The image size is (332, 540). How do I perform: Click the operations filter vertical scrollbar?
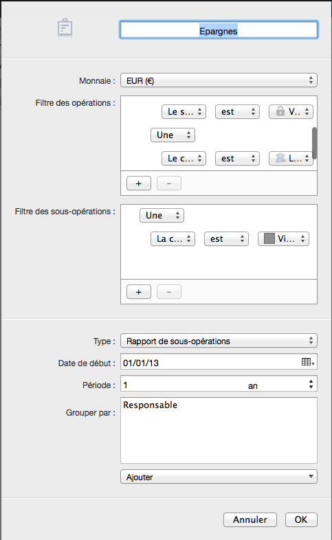click(314, 143)
